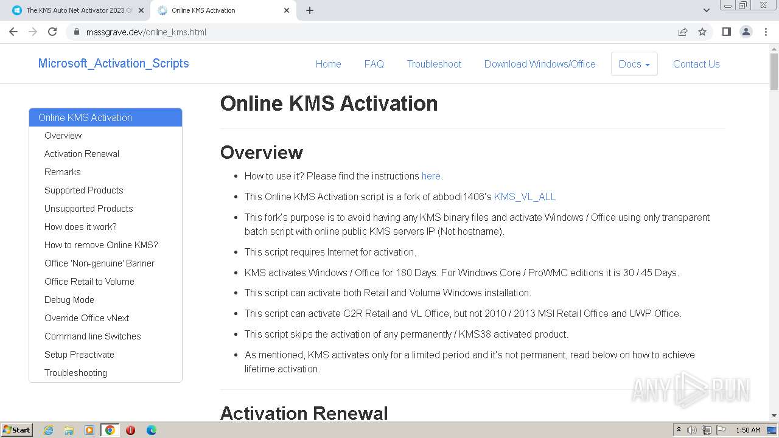Open the Windows Start menu

[16, 429]
